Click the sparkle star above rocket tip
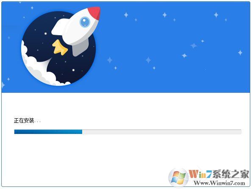Image resolution: width=252 pixels, height=189 pixels. coord(126,15)
